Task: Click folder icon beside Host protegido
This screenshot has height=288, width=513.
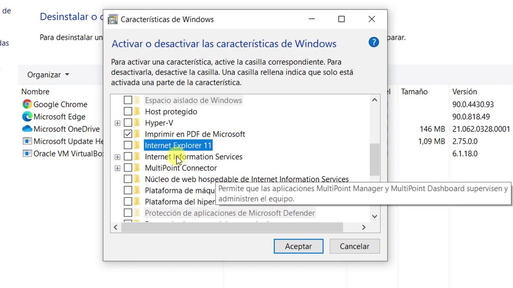Action: (x=137, y=112)
